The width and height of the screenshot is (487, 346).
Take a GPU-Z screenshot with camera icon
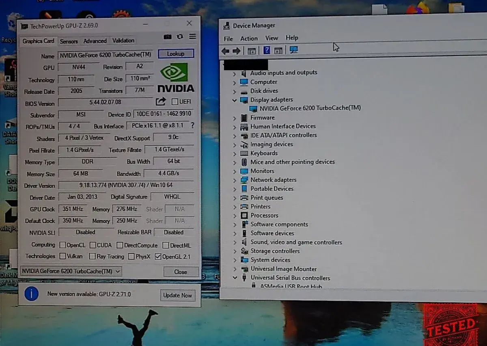coord(168,37)
